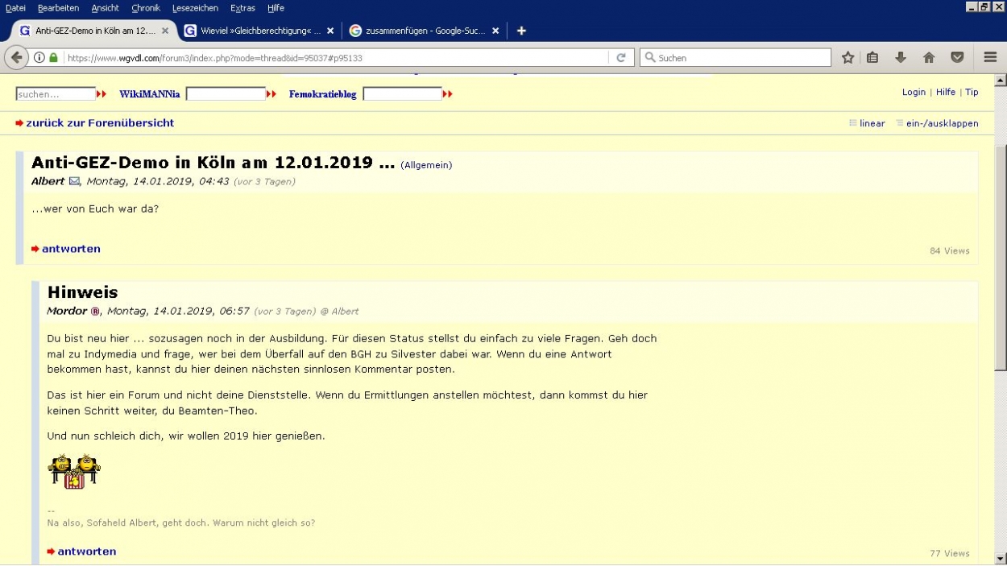Viewport: 1007px width, 566px height.
Task: Click the browser back arrow button
Action: tap(16, 58)
